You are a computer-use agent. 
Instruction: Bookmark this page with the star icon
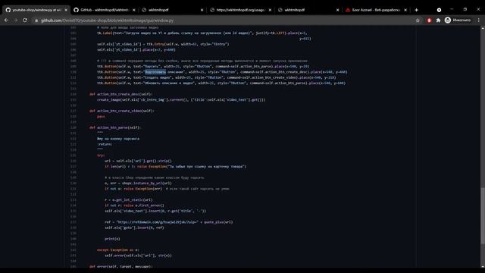[x=418, y=20]
